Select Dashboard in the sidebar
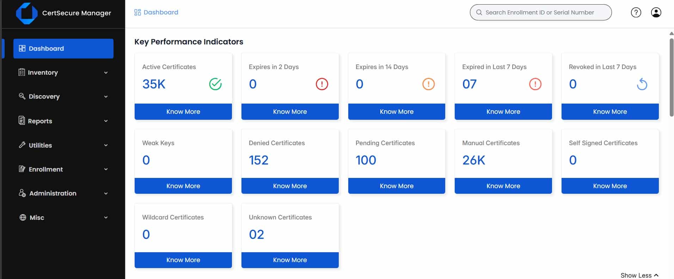Viewport: 674px width, 279px height. (63, 49)
